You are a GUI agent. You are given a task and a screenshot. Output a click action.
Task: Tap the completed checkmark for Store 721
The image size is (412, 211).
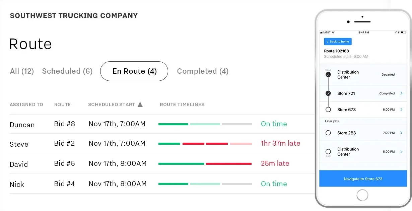[328, 93]
